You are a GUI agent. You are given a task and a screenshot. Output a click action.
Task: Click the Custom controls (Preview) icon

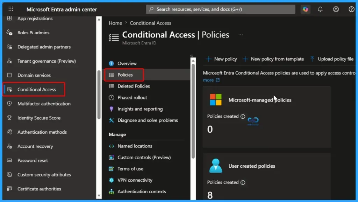111,158
